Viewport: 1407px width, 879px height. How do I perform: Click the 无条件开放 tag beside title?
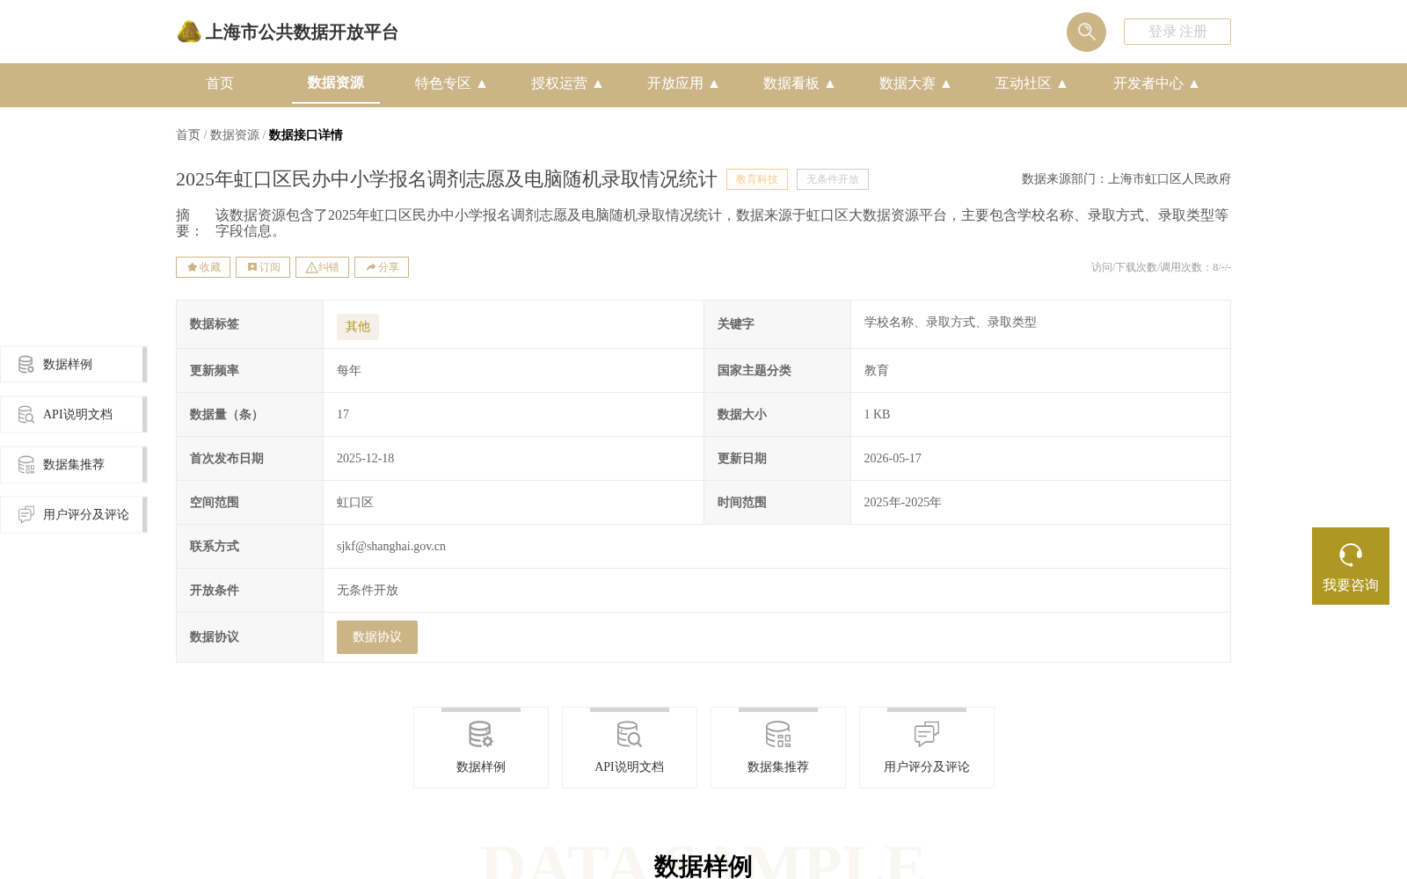[833, 179]
